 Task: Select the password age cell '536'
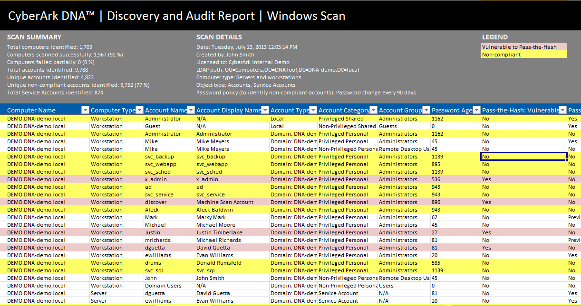pyautogui.click(x=455, y=179)
